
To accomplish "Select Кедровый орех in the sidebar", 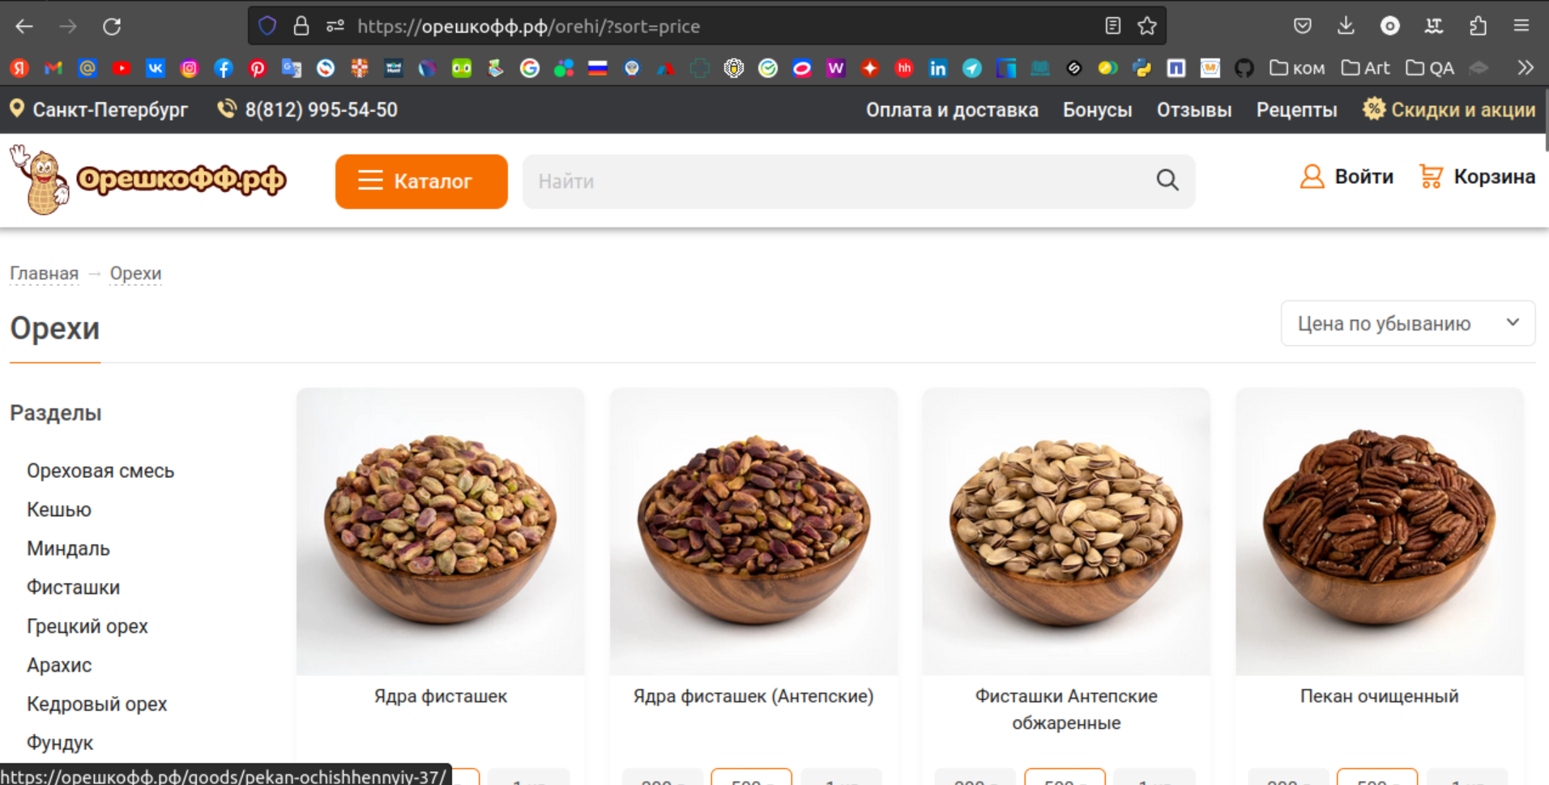I will [96, 704].
